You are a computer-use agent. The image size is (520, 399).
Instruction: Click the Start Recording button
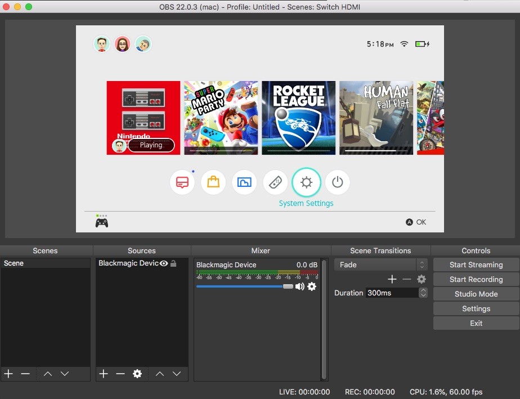(476, 279)
